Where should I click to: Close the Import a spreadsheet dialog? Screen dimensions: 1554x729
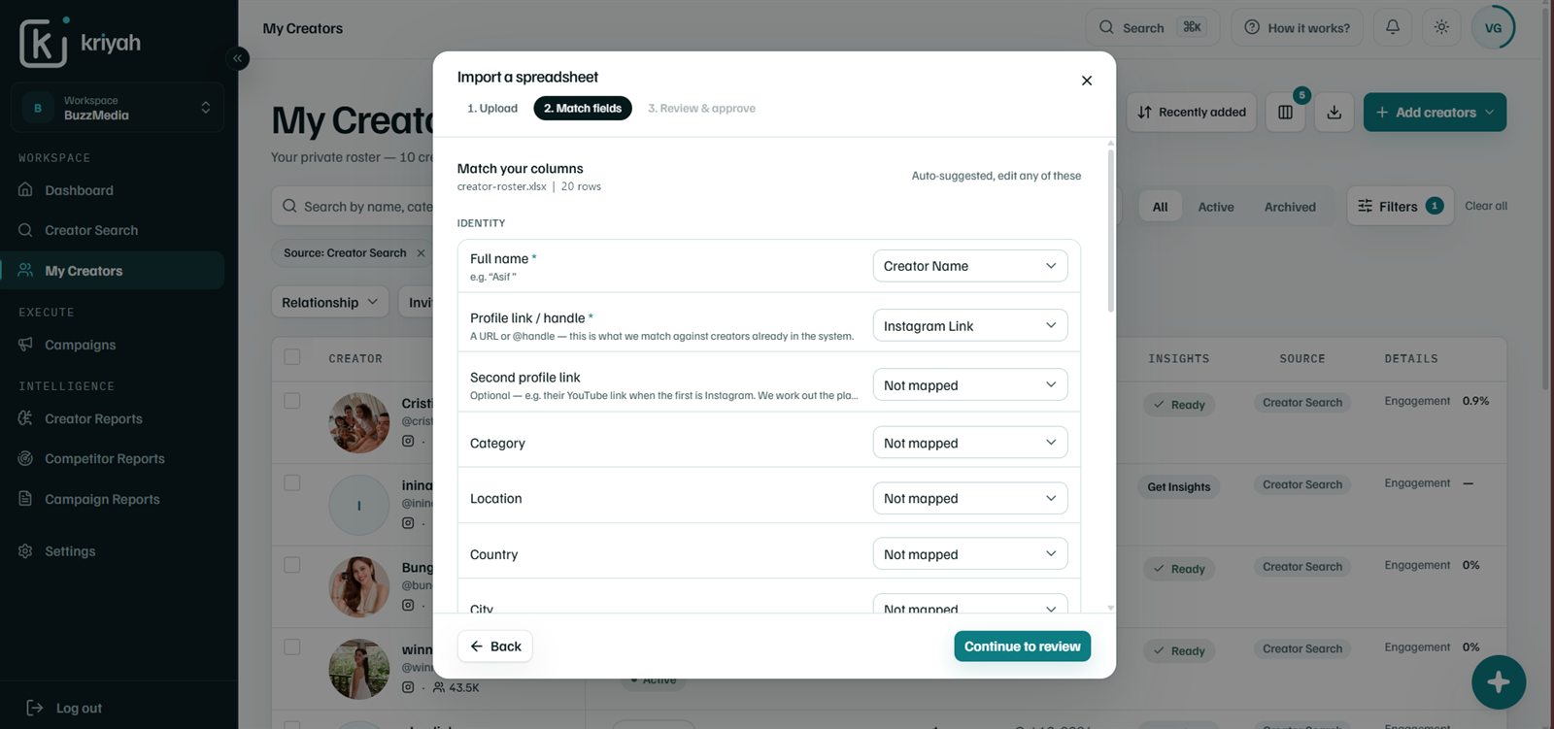(x=1087, y=81)
